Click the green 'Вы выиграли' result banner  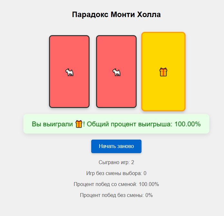tap(116, 124)
